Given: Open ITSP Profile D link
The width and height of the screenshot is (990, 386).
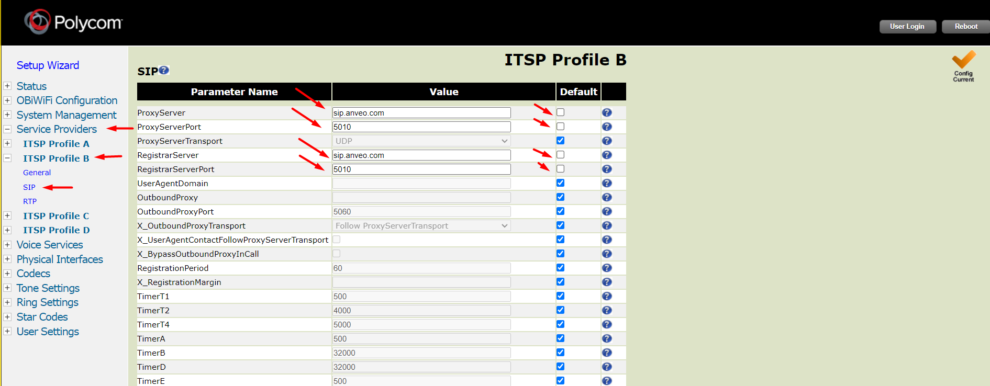Looking at the screenshot, I should [56, 230].
